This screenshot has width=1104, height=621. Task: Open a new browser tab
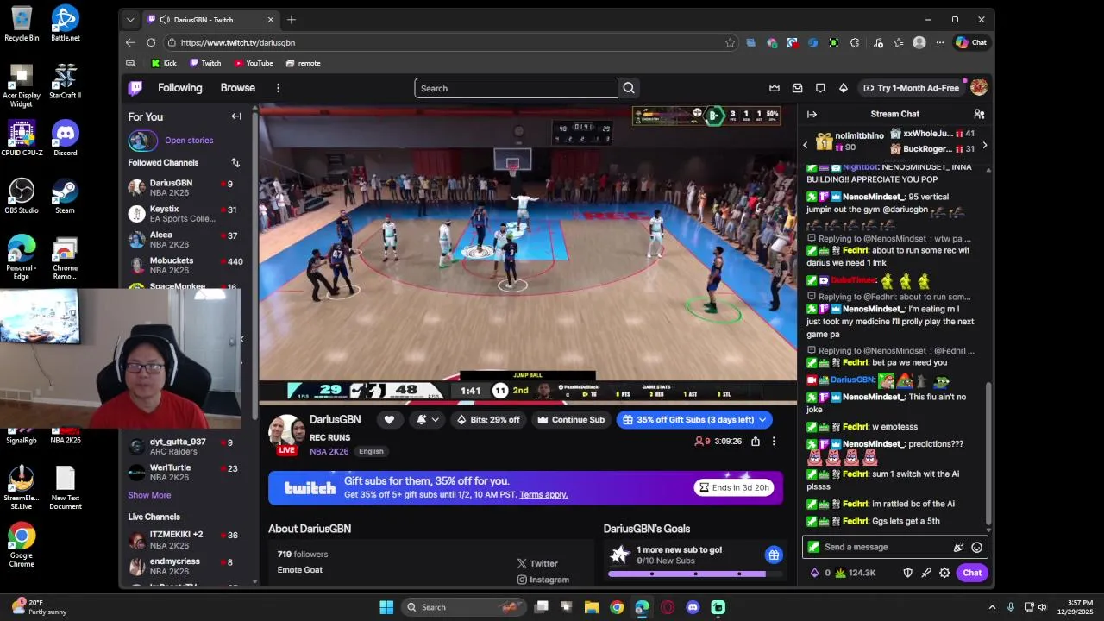click(x=292, y=19)
